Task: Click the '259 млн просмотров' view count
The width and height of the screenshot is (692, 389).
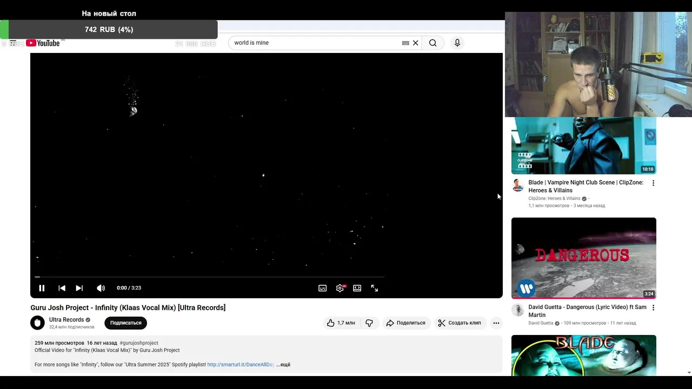Action: [x=59, y=343]
